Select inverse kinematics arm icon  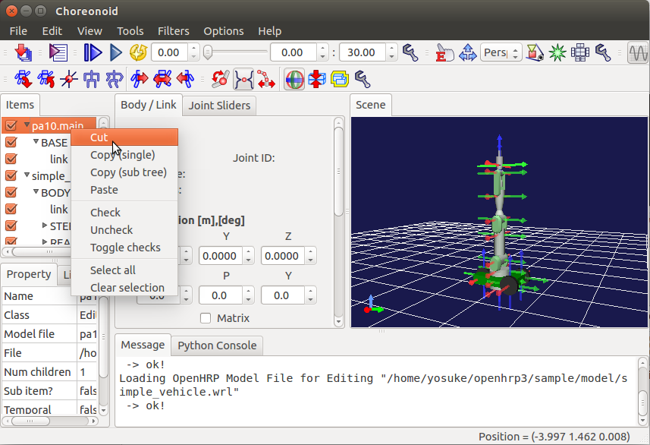tap(265, 79)
